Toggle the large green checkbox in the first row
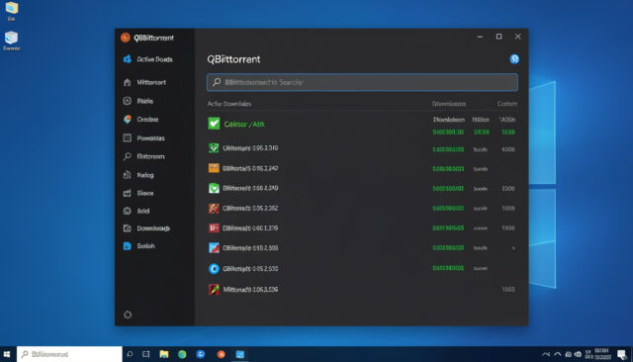Image resolution: width=633 pixels, height=362 pixels. [x=214, y=123]
